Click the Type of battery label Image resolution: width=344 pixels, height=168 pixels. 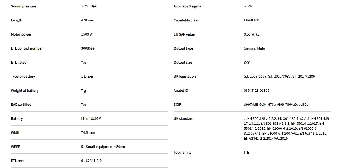point(23,77)
